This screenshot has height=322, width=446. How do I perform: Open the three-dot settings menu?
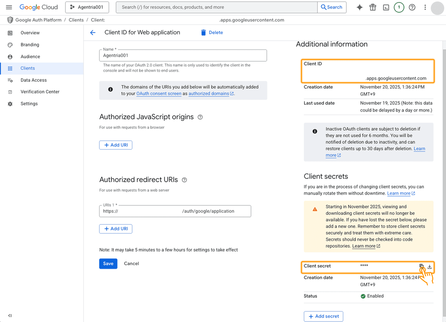(425, 7)
